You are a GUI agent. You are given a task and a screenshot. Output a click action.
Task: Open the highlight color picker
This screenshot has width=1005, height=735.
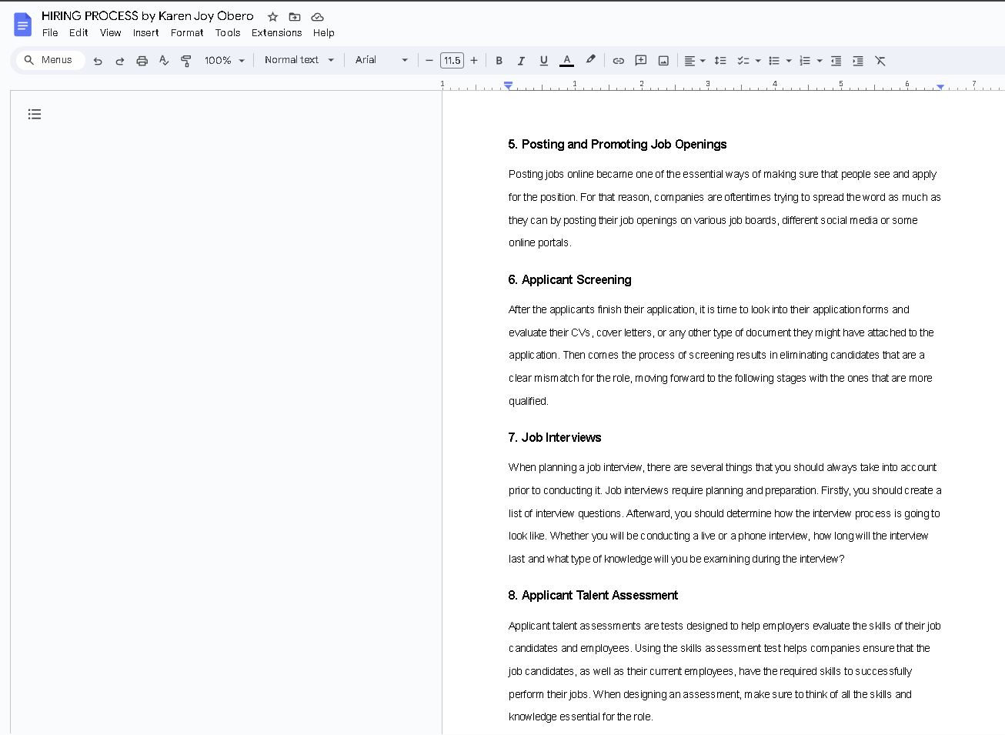590,60
